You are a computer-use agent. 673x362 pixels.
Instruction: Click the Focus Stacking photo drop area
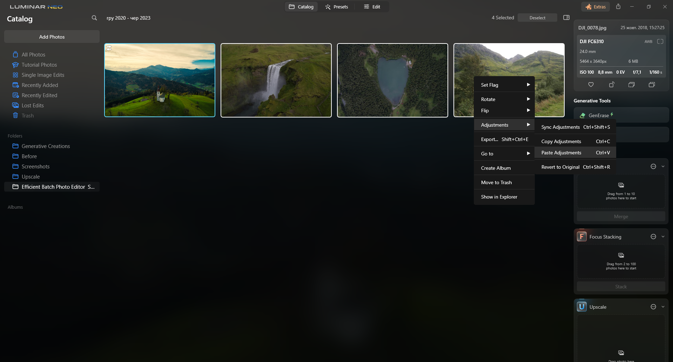pyautogui.click(x=621, y=261)
